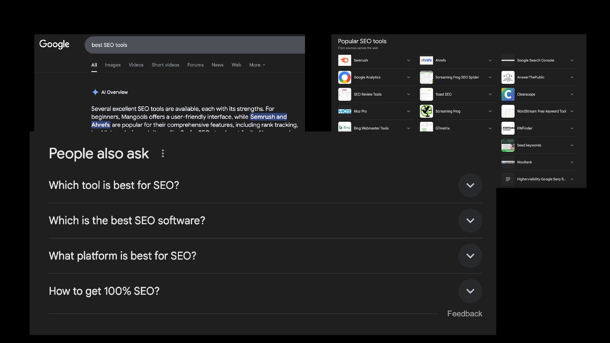Screen dimensions: 610x343
Task: Click the KWFinder logo icon
Action: [x=508, y=128]
